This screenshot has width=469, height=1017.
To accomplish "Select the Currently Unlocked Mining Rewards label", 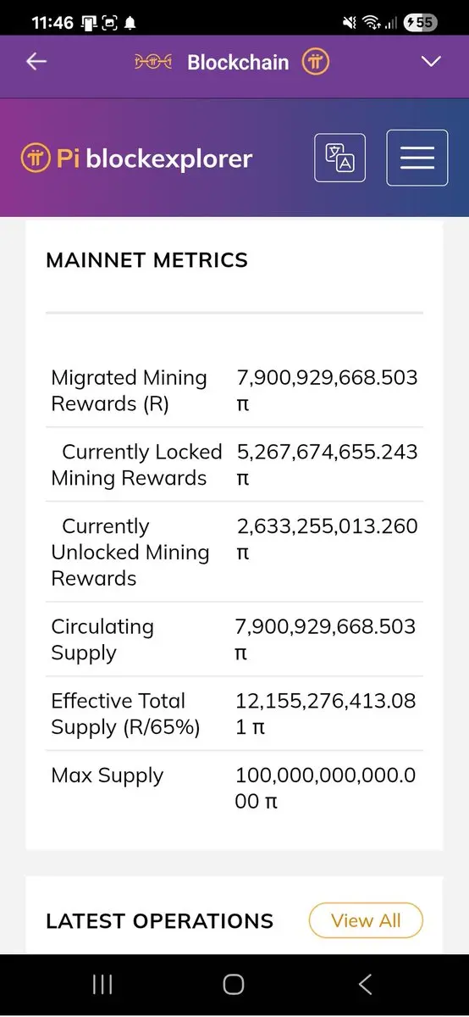I will click(130, 552).
